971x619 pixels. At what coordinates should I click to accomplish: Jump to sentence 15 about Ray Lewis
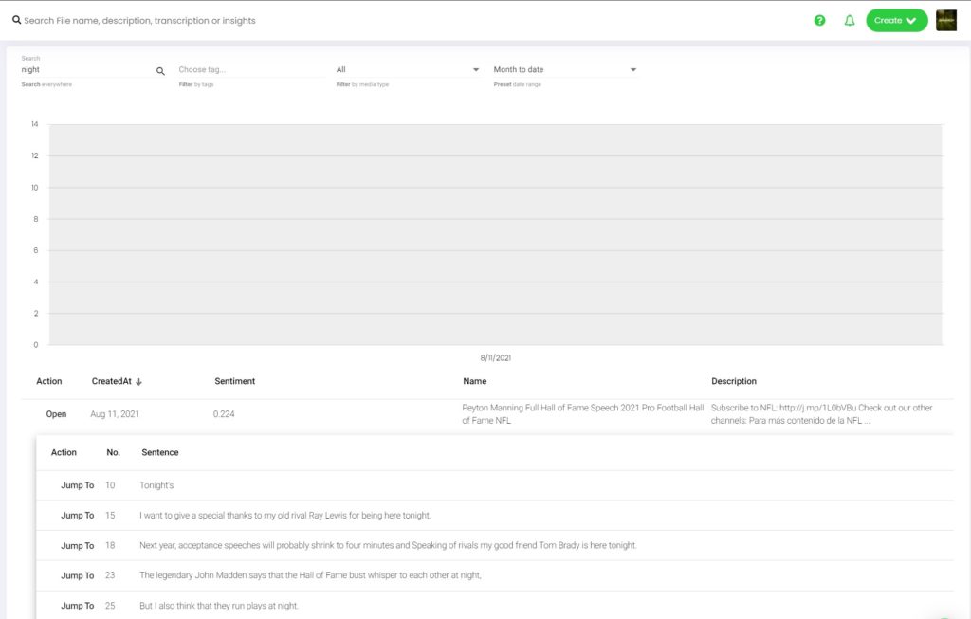point(77,516)
